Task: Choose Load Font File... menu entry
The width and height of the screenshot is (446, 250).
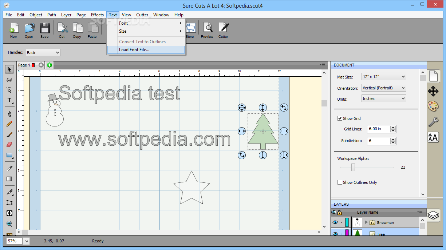Action: (x=146, y=50)
